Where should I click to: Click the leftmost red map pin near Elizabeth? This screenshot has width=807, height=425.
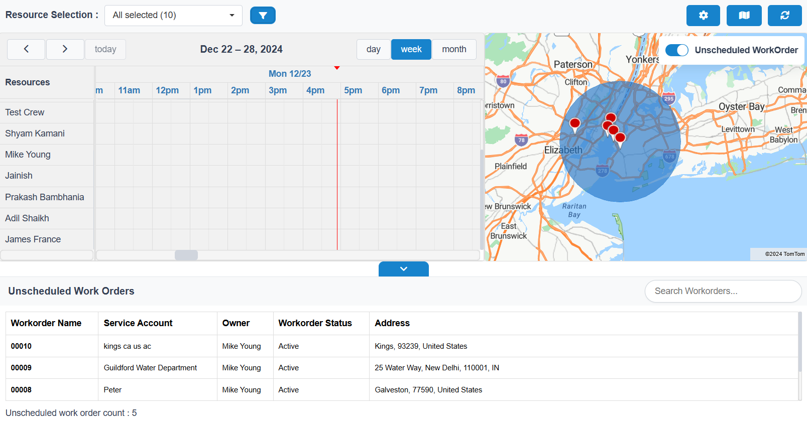575,125
